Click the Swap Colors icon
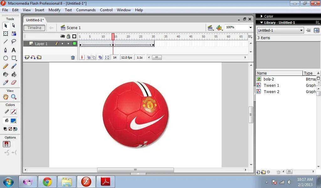The height and width of the screenshot is (188, 321). point(15,129)
